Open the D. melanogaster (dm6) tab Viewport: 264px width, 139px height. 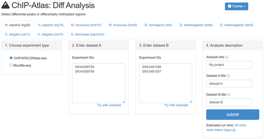point(196,25)
